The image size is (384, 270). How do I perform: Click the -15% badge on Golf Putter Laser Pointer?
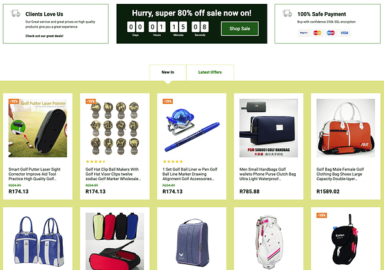[13, 101]
